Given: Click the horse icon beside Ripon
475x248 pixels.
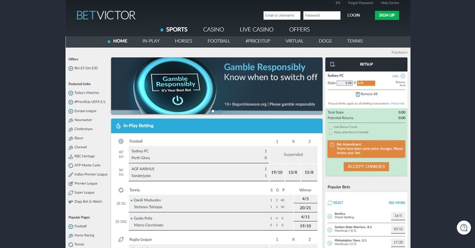Looking at the screenshot, I should [x=71, y=138].
